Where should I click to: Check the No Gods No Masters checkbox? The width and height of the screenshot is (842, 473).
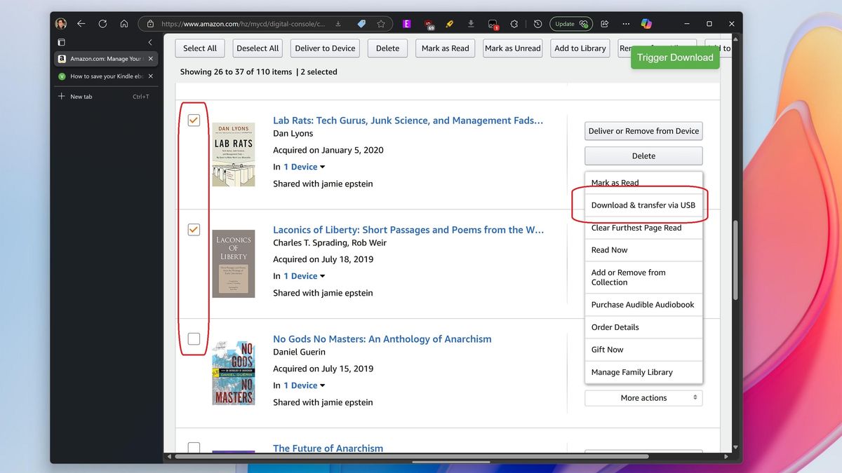coord(194,339)
